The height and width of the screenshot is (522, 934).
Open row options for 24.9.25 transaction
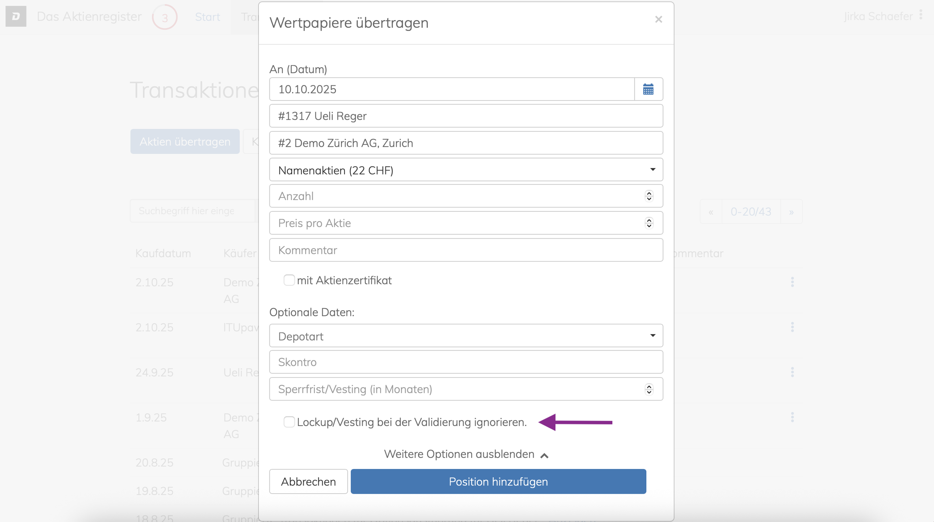[x=792, y=372]
